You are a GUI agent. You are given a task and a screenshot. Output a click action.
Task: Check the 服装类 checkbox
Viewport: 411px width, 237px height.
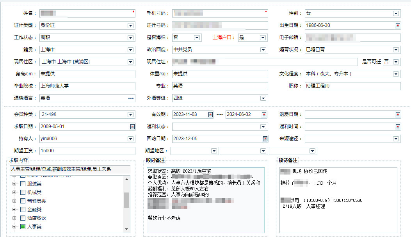(x=23, y=184)
